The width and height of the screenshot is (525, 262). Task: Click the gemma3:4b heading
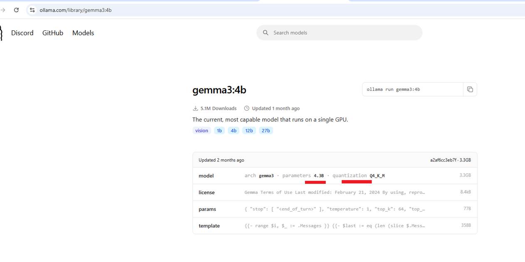(x=219, y=90)
